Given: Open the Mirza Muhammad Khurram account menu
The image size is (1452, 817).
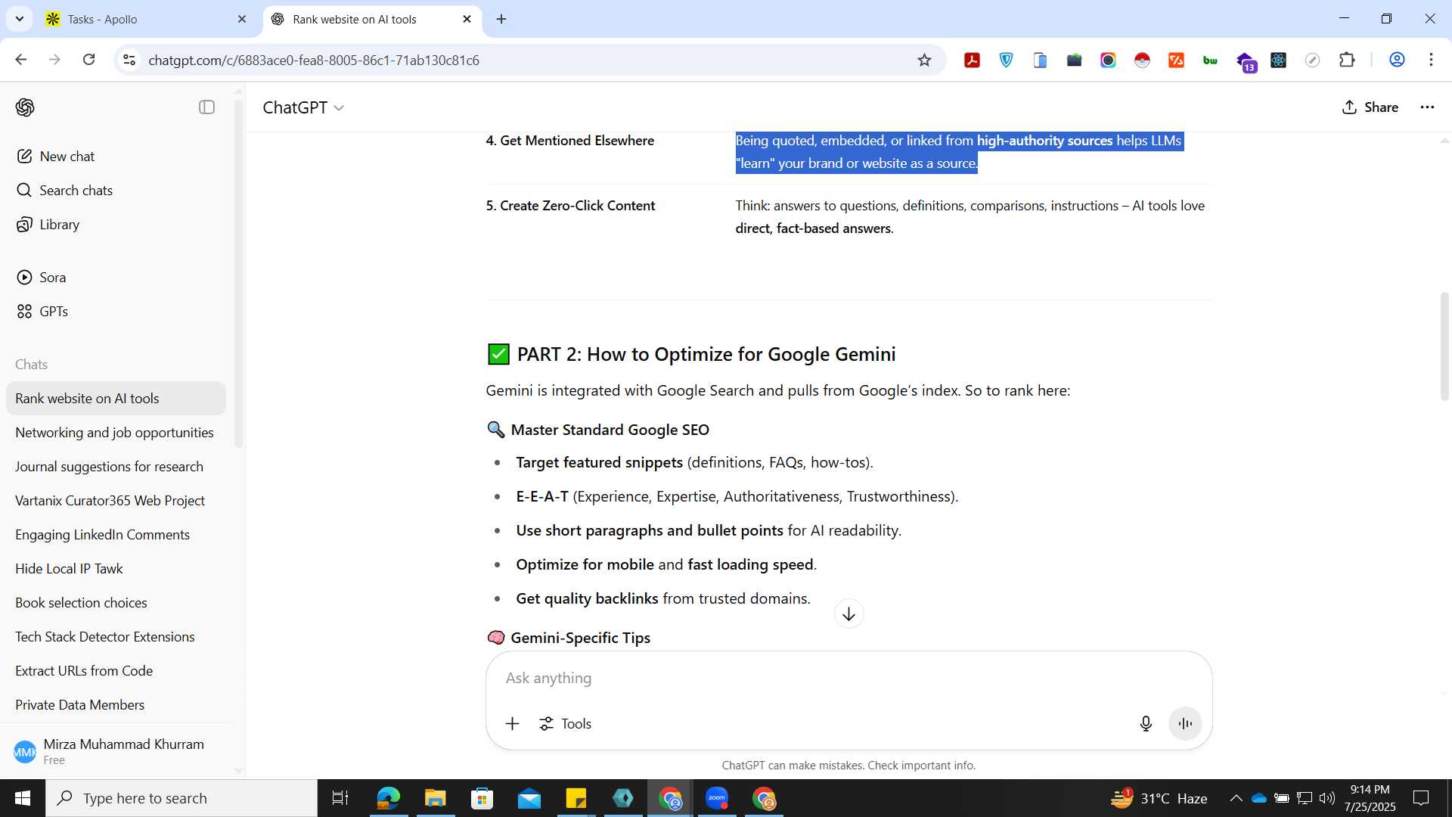Looking at the screenshot, I should [x=116, y=751].
